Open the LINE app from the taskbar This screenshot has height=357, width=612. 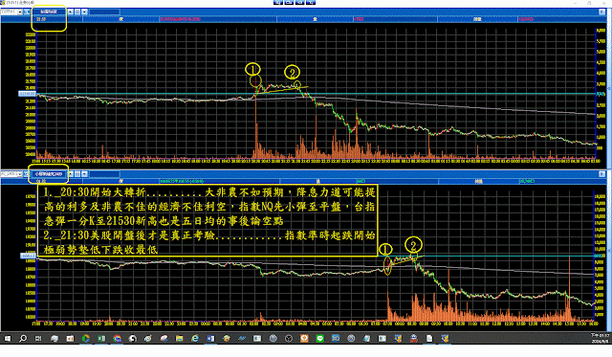pos(319,339)
